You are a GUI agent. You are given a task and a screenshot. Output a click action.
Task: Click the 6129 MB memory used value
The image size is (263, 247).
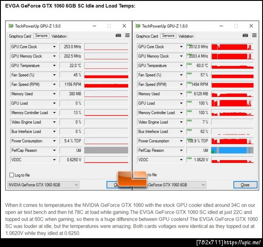click(198, 94)
